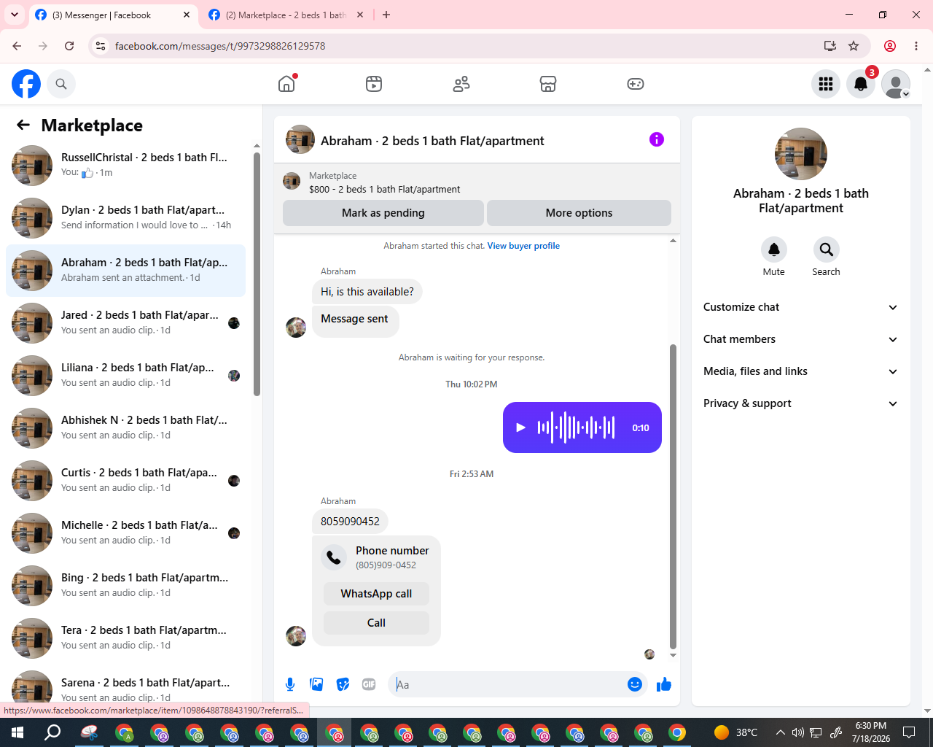The image size is (933, 747).
Task: Open Abraham's large profile thumbnail
Action: coord(801,154)
